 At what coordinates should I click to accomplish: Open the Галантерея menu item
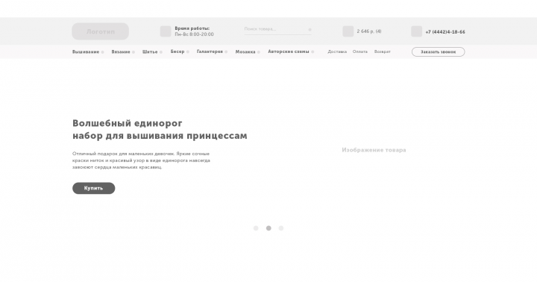click(210, 51)
